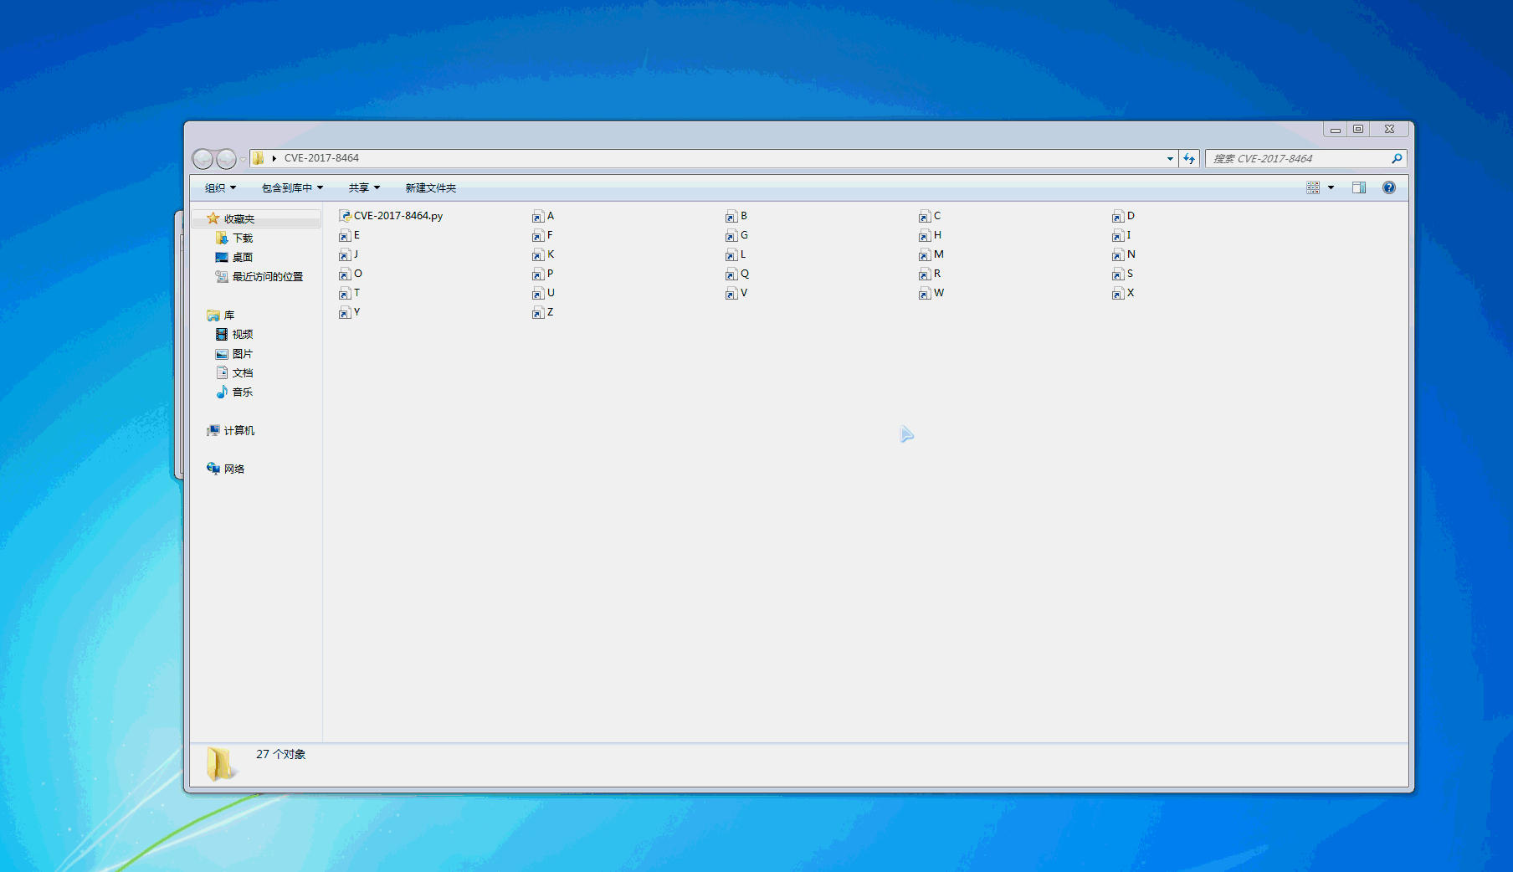Select shortcut file L
Screen dimensions: 1513x872
tap(736, 254)
